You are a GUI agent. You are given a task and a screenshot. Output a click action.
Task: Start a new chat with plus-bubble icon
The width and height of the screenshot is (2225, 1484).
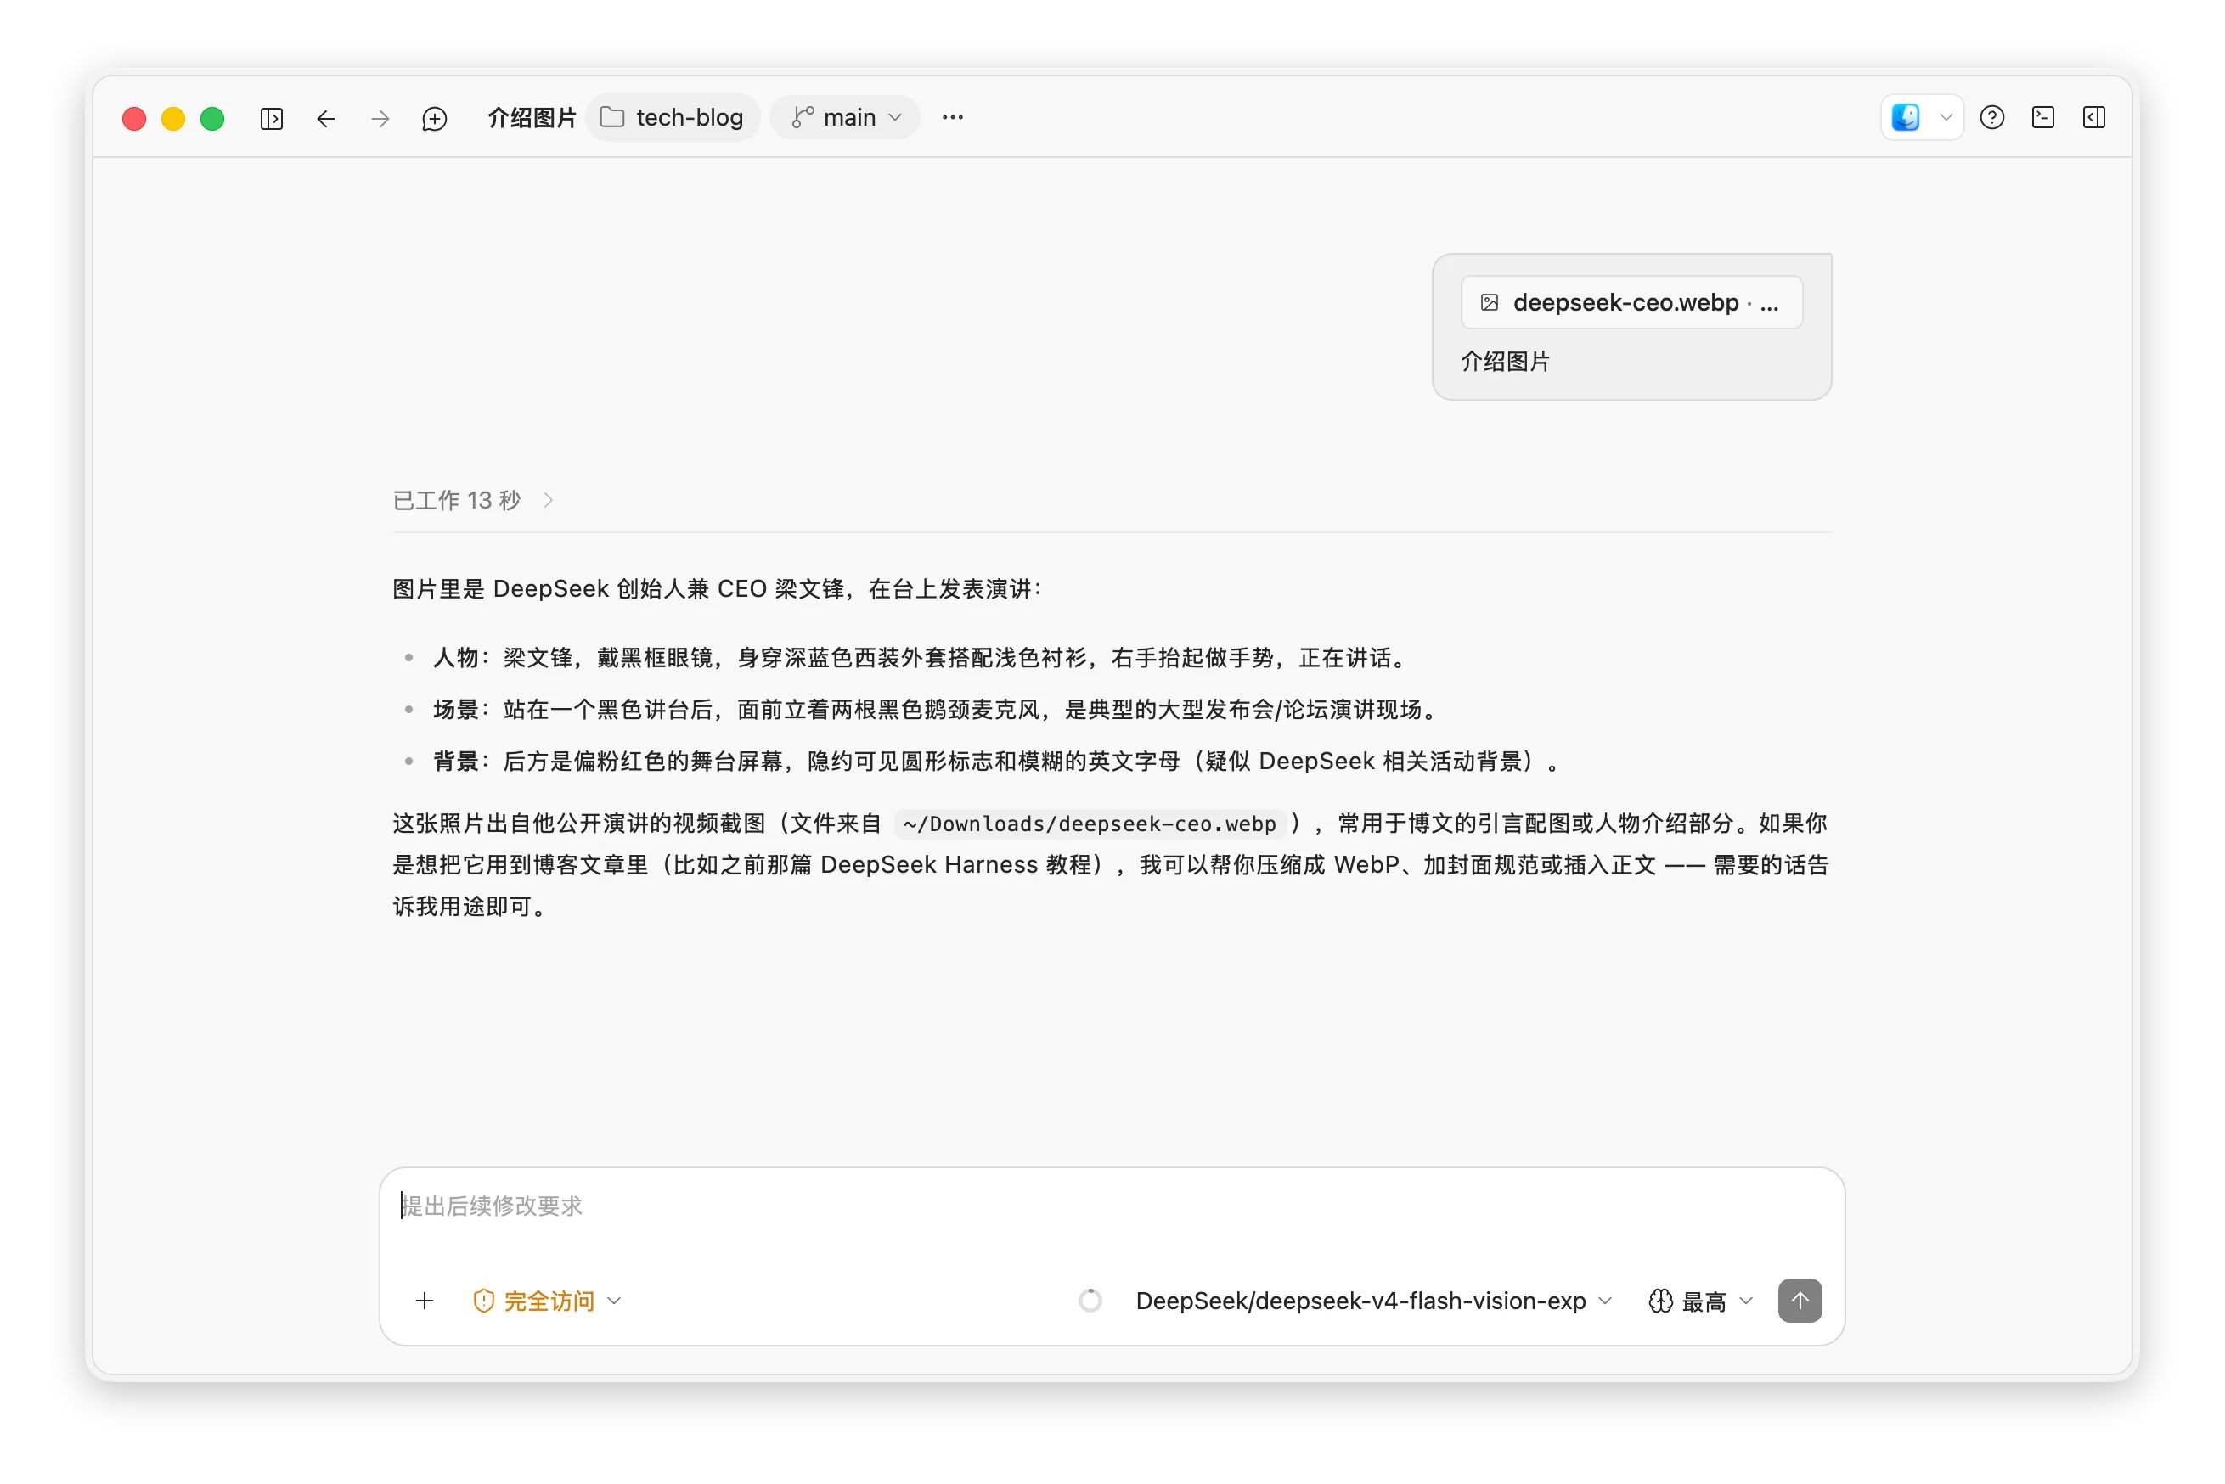point(435,118)
